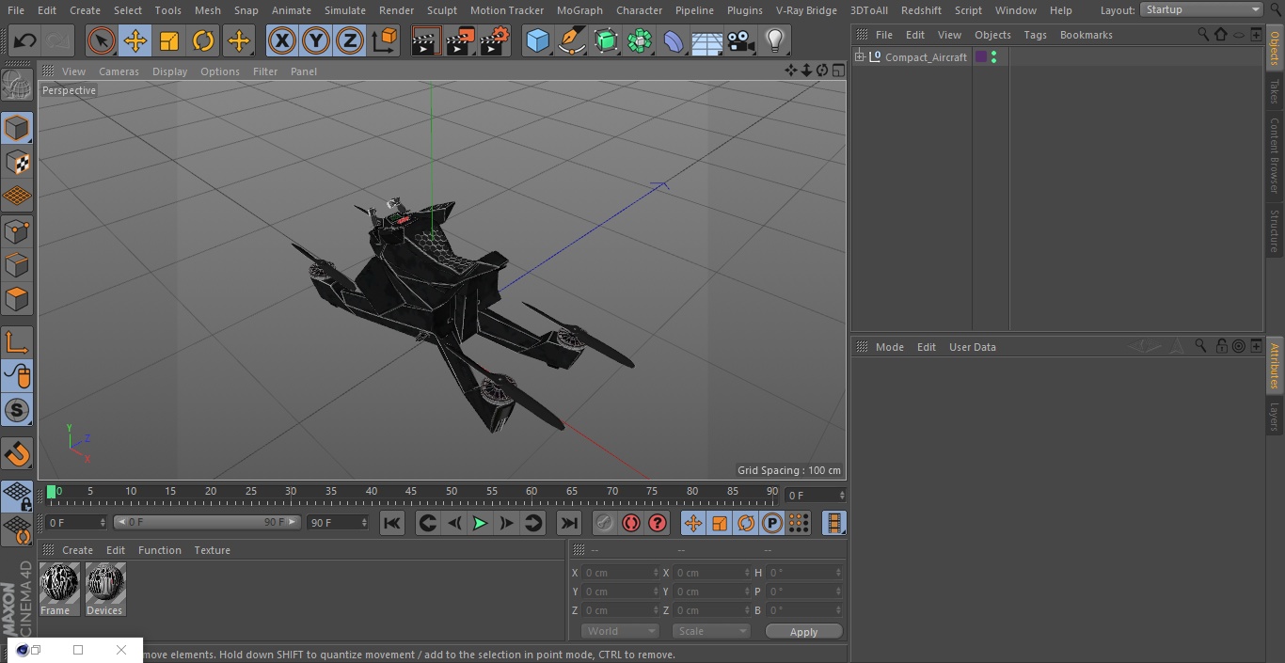This screenshot has width=1285, height=663.
Task: Click record active objects button
Action: (605, 523)
